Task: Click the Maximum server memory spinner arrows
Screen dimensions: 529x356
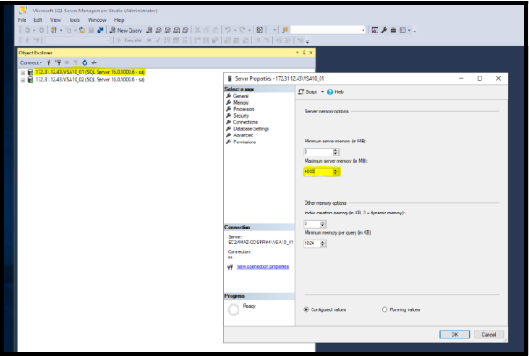Action: coord(335,171)
